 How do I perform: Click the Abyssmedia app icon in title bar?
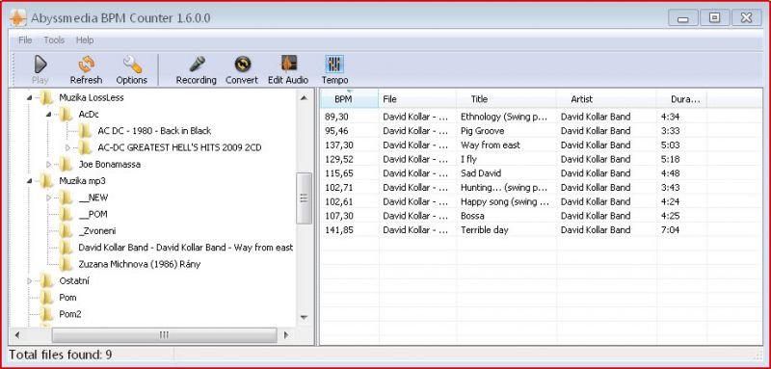tap(17, 18)
